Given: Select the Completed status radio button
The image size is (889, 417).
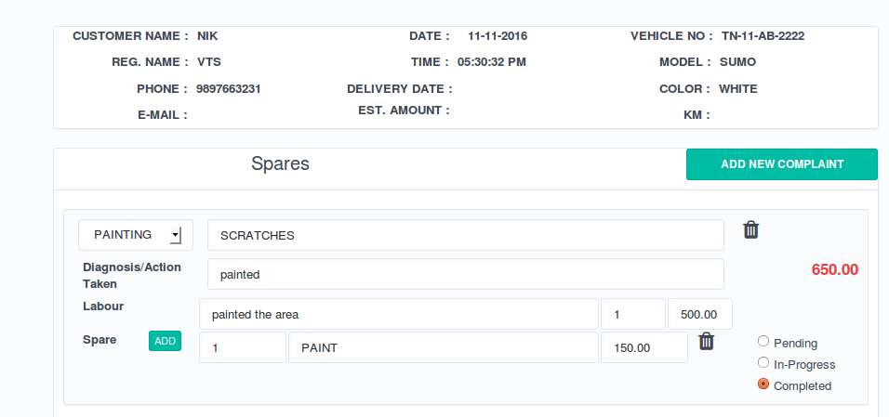Looking at the screenshot, I should tap(763, 384).
